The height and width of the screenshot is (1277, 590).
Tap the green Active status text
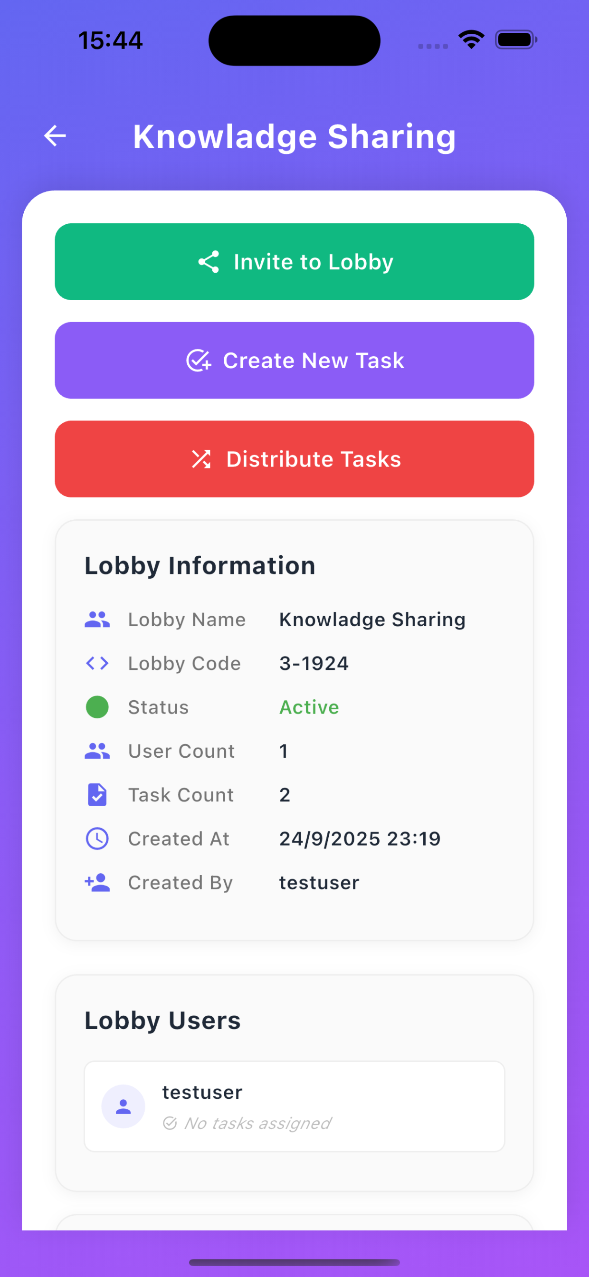point(309,707)
